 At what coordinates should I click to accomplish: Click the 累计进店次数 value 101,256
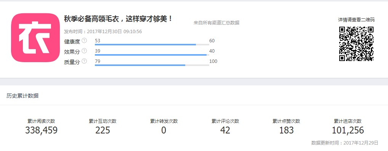(348, 130)
